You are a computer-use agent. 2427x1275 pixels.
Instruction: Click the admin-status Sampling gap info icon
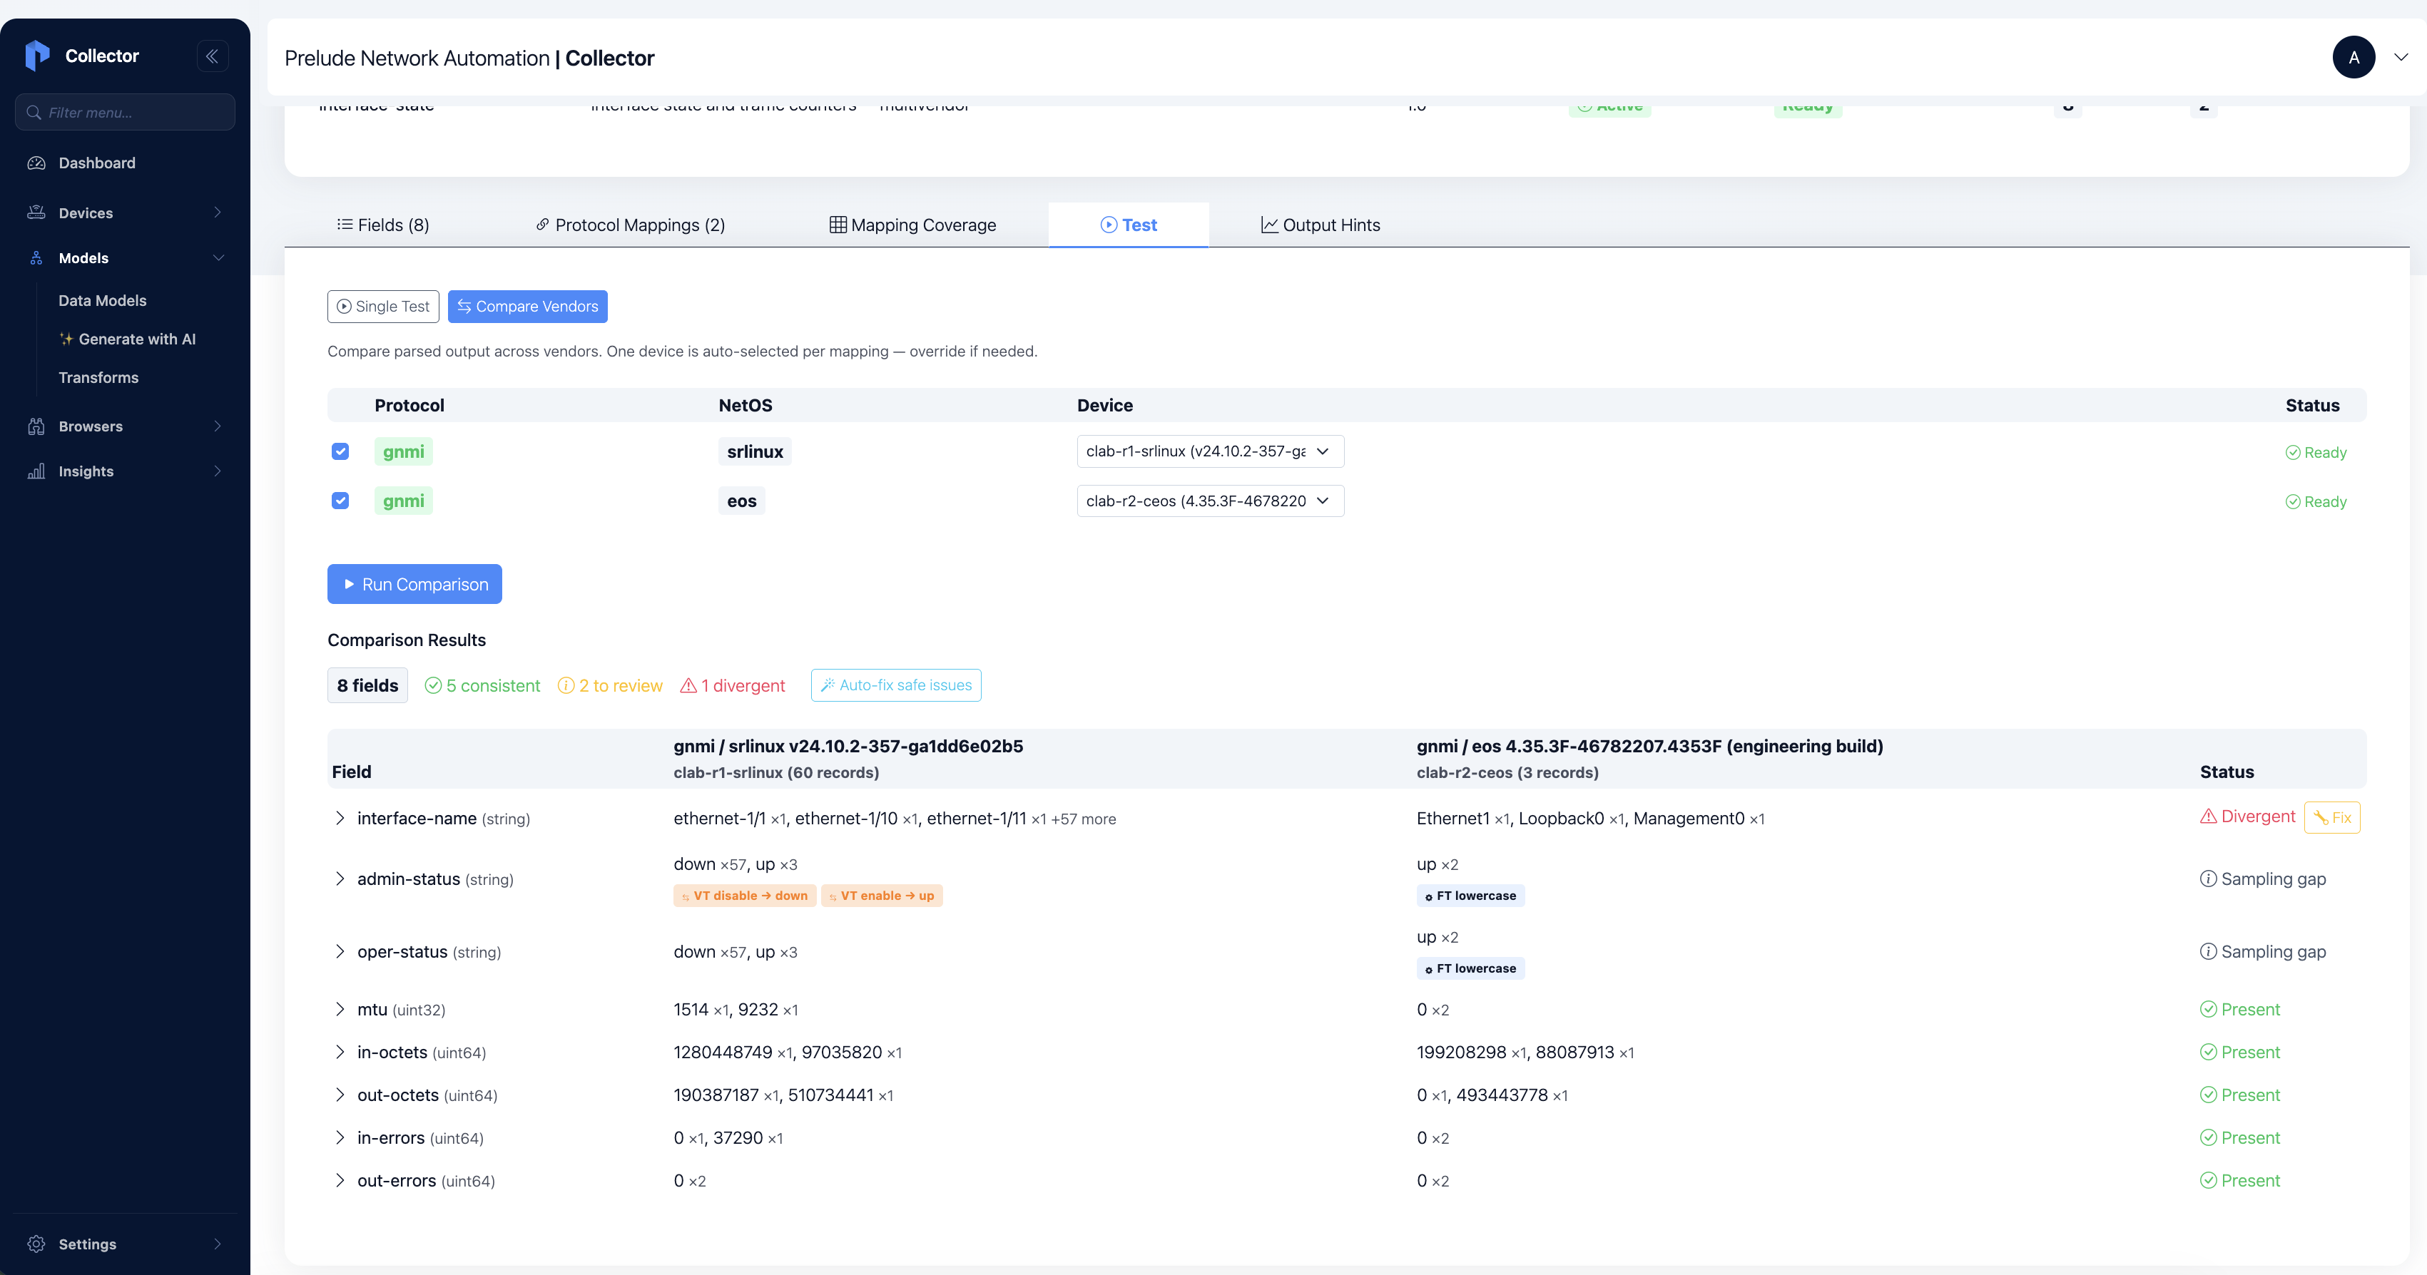click(x=2207, y=879)
